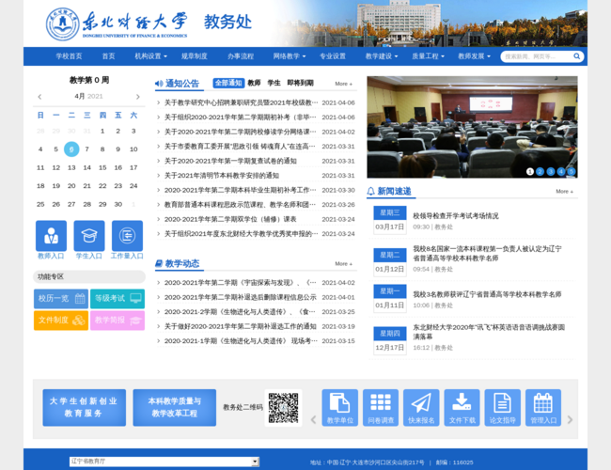The width and height of the screenshot is (611, 470).
Task: Switch to slide 5 in photo carousel
Action: pyautogui.click(x=572, y=171)
